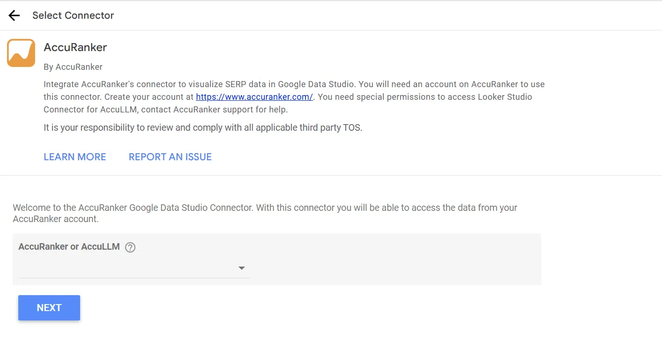Open the https://www.accuranker.com/ hyperlink
This screenshot has height=357, width=662.
tap(254, 97)
